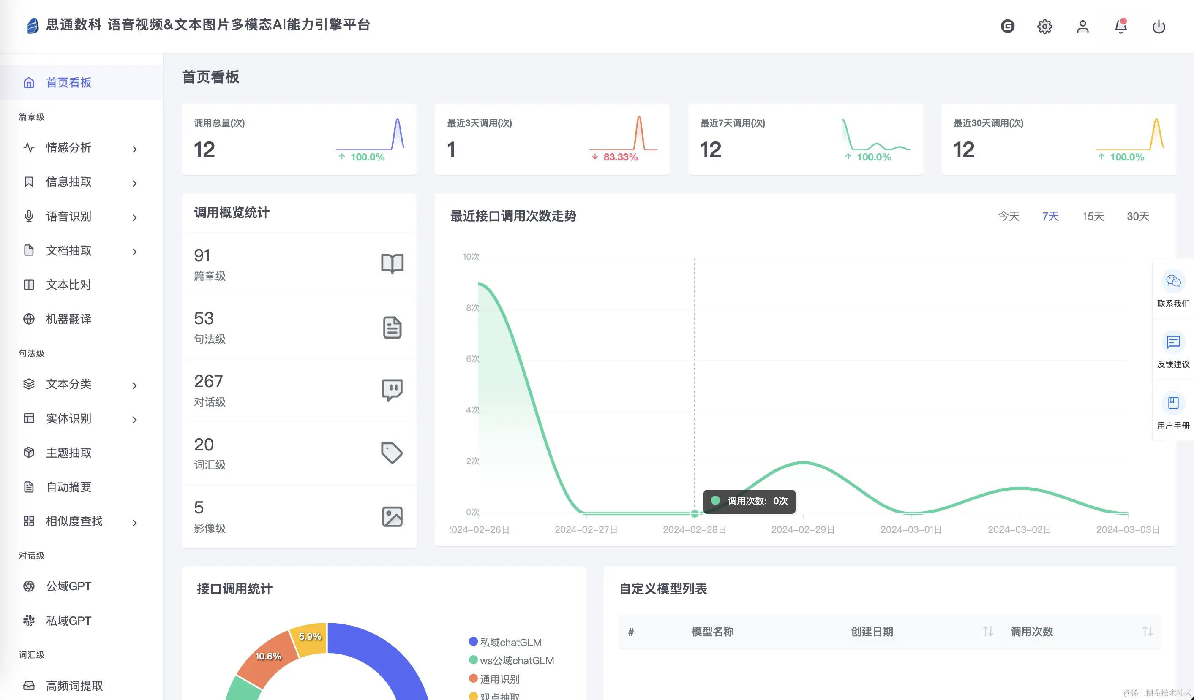Open settings via the gear icon
The height and width of the screenshot is (700, 1194).
(1044, 27)
